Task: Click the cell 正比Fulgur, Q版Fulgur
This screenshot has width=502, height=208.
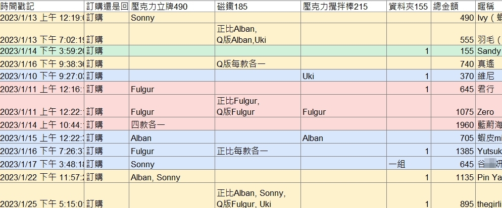Action: (x=258, y=106)
